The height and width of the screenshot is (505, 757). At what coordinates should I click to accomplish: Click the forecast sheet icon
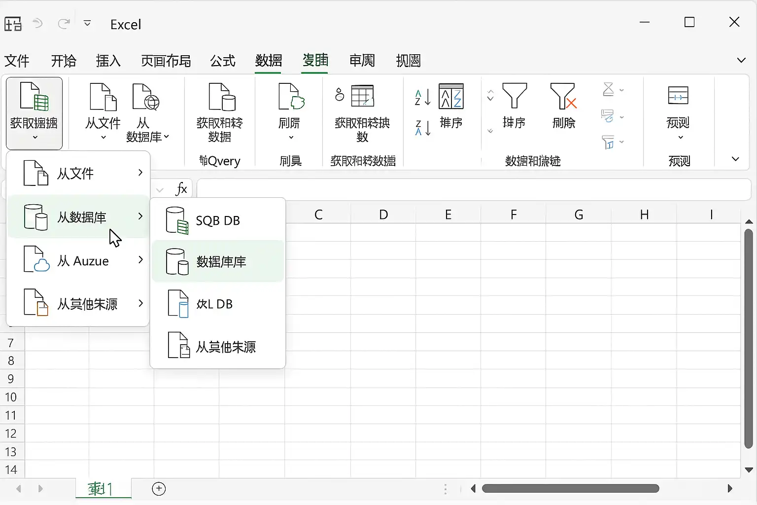tap(678, 96)
